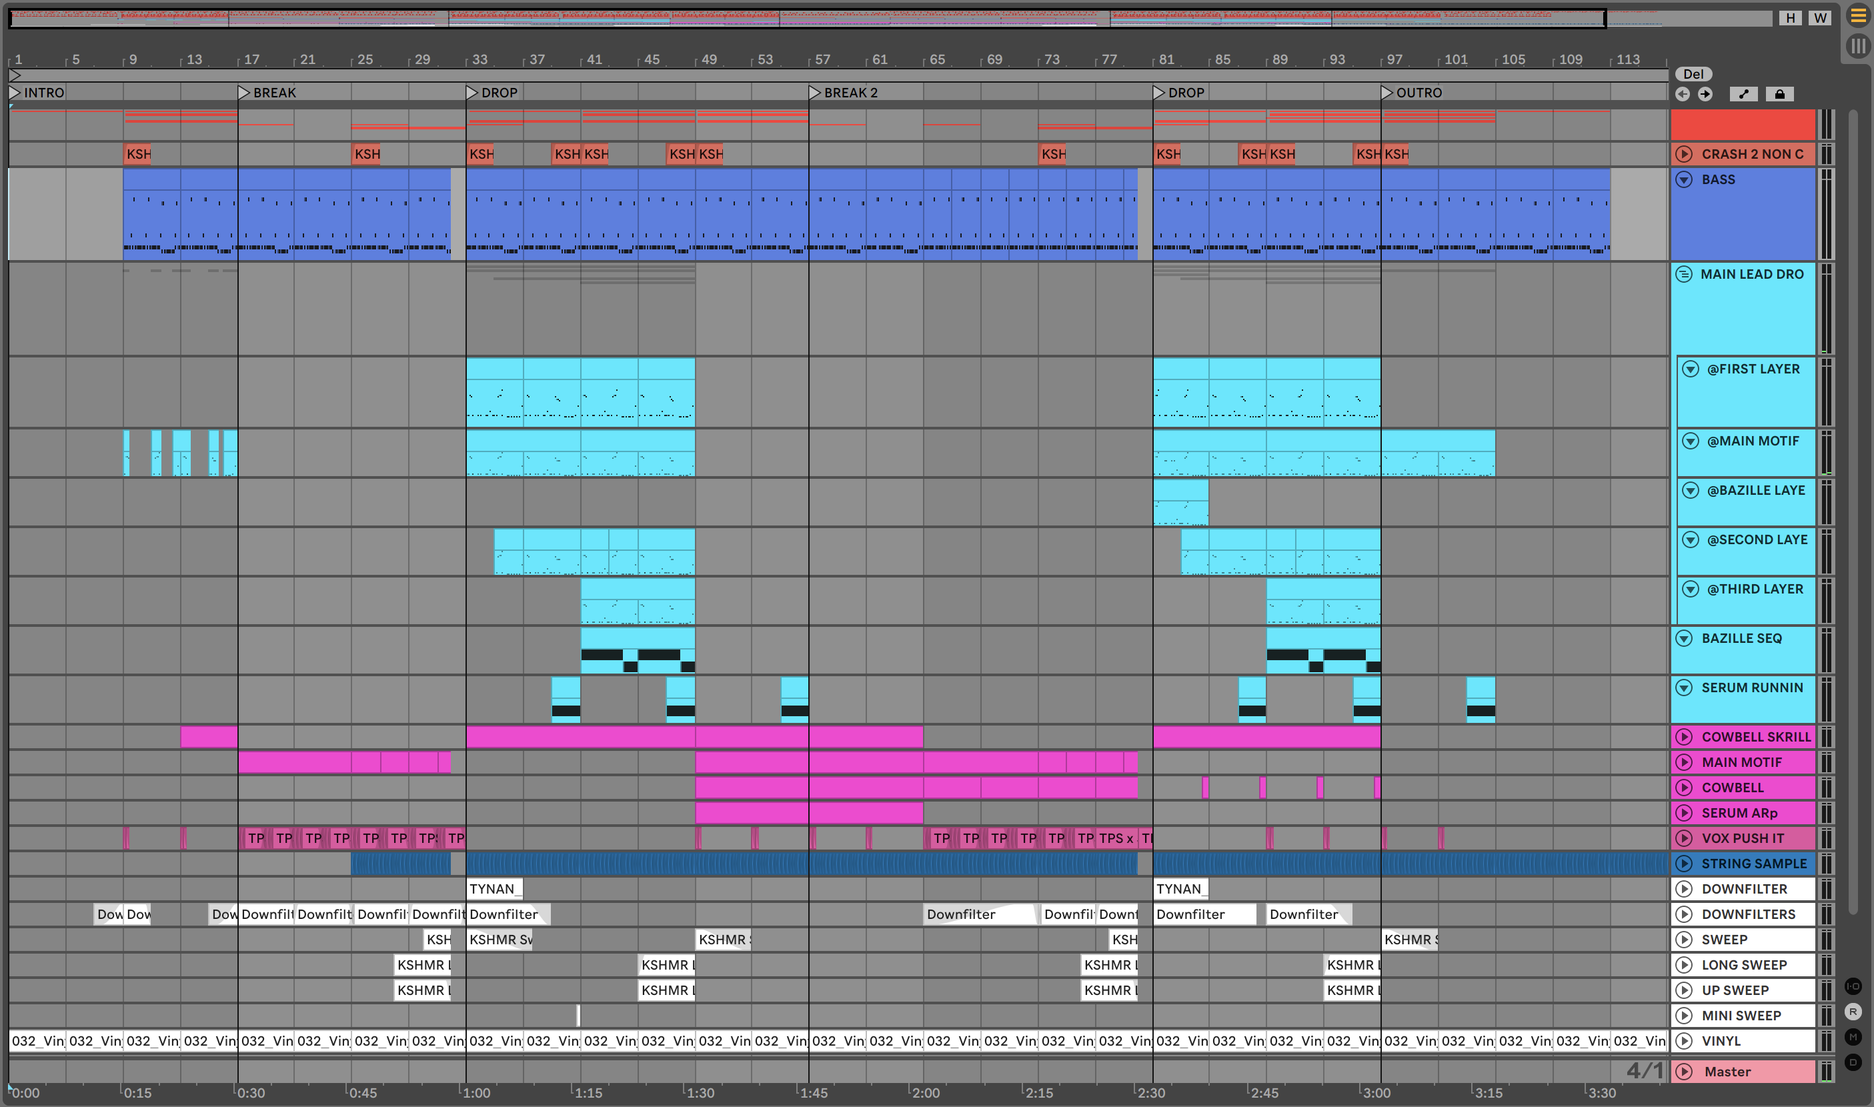Click the Master track play icon
This screenshot has height=1107, width=1874.
coord(1684,1072)
